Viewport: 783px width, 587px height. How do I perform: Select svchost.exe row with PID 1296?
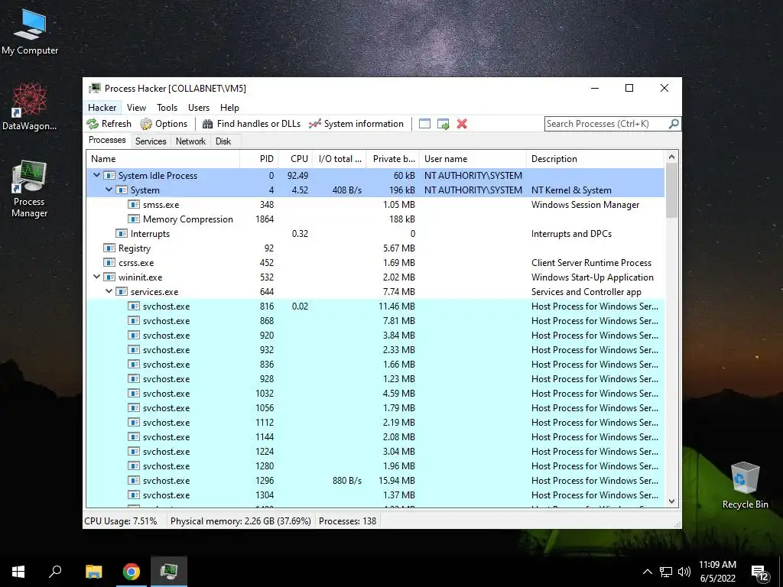tap(375, 480)
